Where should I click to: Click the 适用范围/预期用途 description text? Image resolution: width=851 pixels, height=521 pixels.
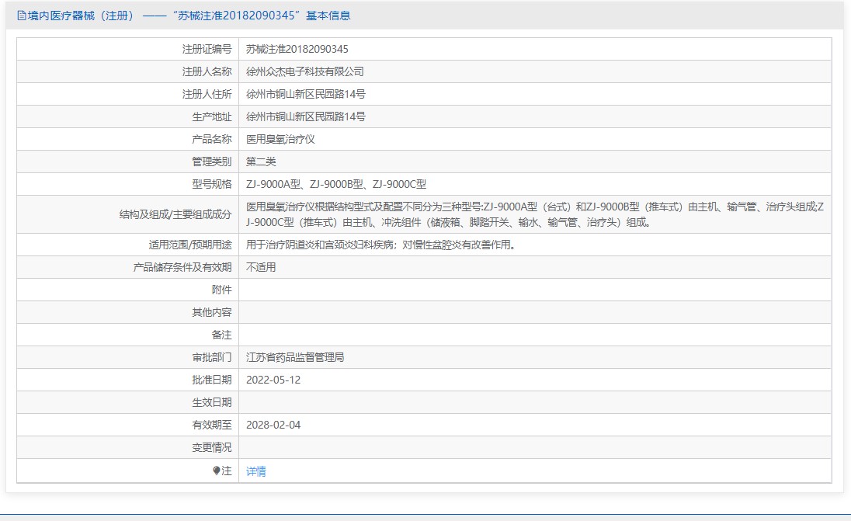point(380,245)
